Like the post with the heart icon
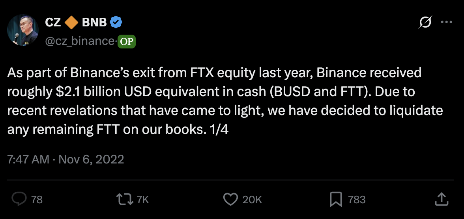This screenshot has height=219, width=464. (230, 199)
